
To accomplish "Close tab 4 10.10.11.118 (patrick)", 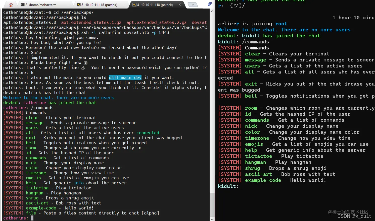I will pyautogui.click(x=180, y=5).
